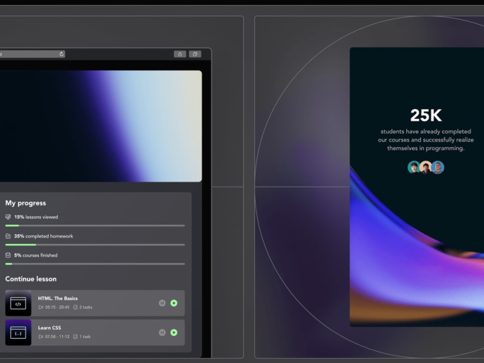This screenshot has height=363, width=484.
Task: Click the video icon beside 05:15 - 20:45
Action: click(41, 307)
